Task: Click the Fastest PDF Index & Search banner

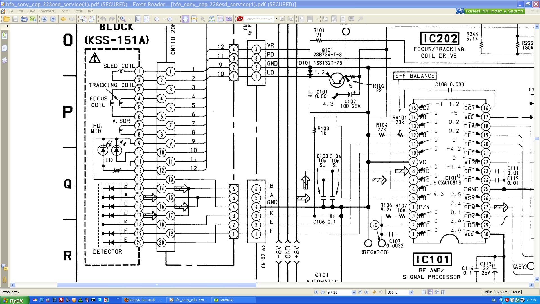Action: pyautogui.click(x=490, y=11)
